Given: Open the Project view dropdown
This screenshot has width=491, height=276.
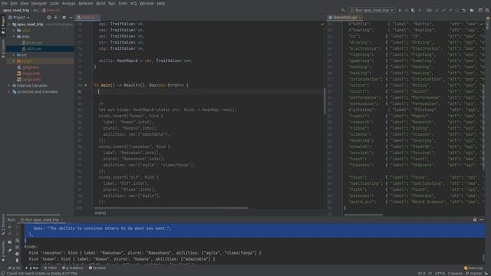Looking at the screenshot, I should click(19, 18).
